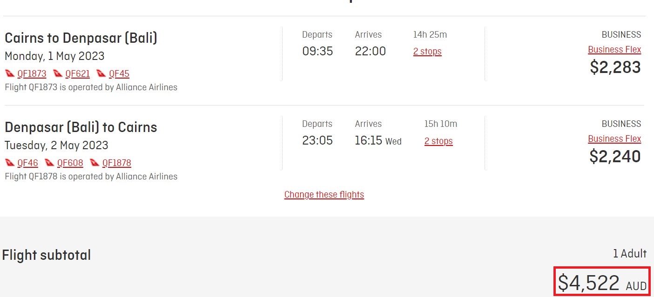Image resolution: width=654 pixels, height=297 pixels.
Task: Click Change these flights link
Action: 324,194
